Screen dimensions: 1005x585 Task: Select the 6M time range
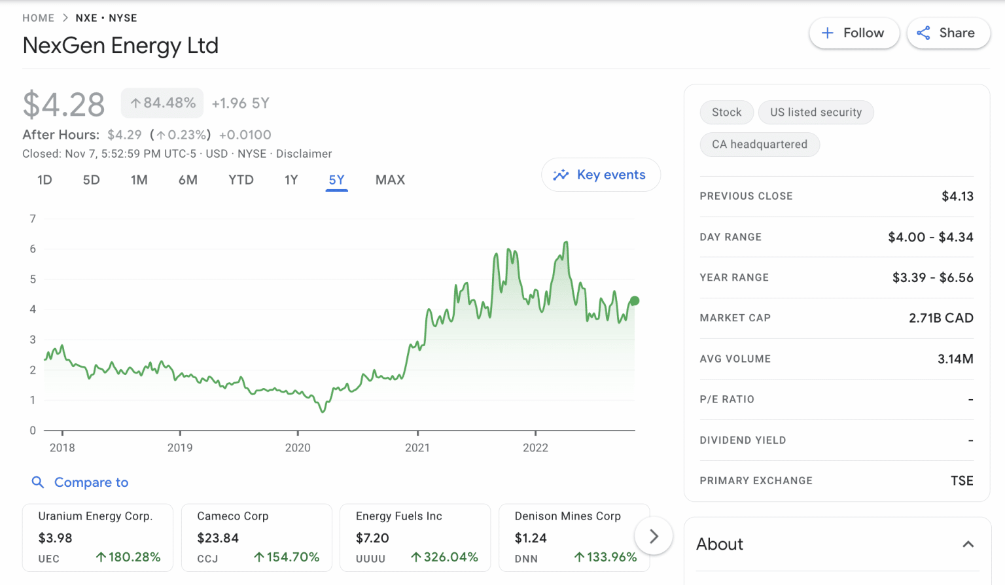pyautogui.click(x=188, y=180)
